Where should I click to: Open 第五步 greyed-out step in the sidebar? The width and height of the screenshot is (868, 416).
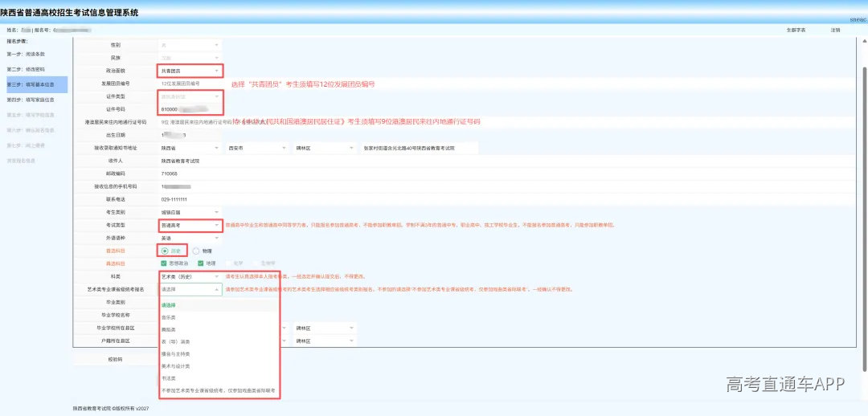click(30, 115)
